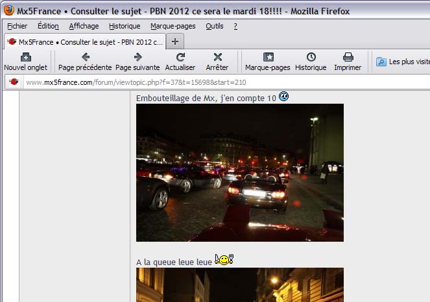Open the Marque-pages menu in menu bar
Viewport: 430px width, 302px height.
pyautogui.click(x=173, y=26)
